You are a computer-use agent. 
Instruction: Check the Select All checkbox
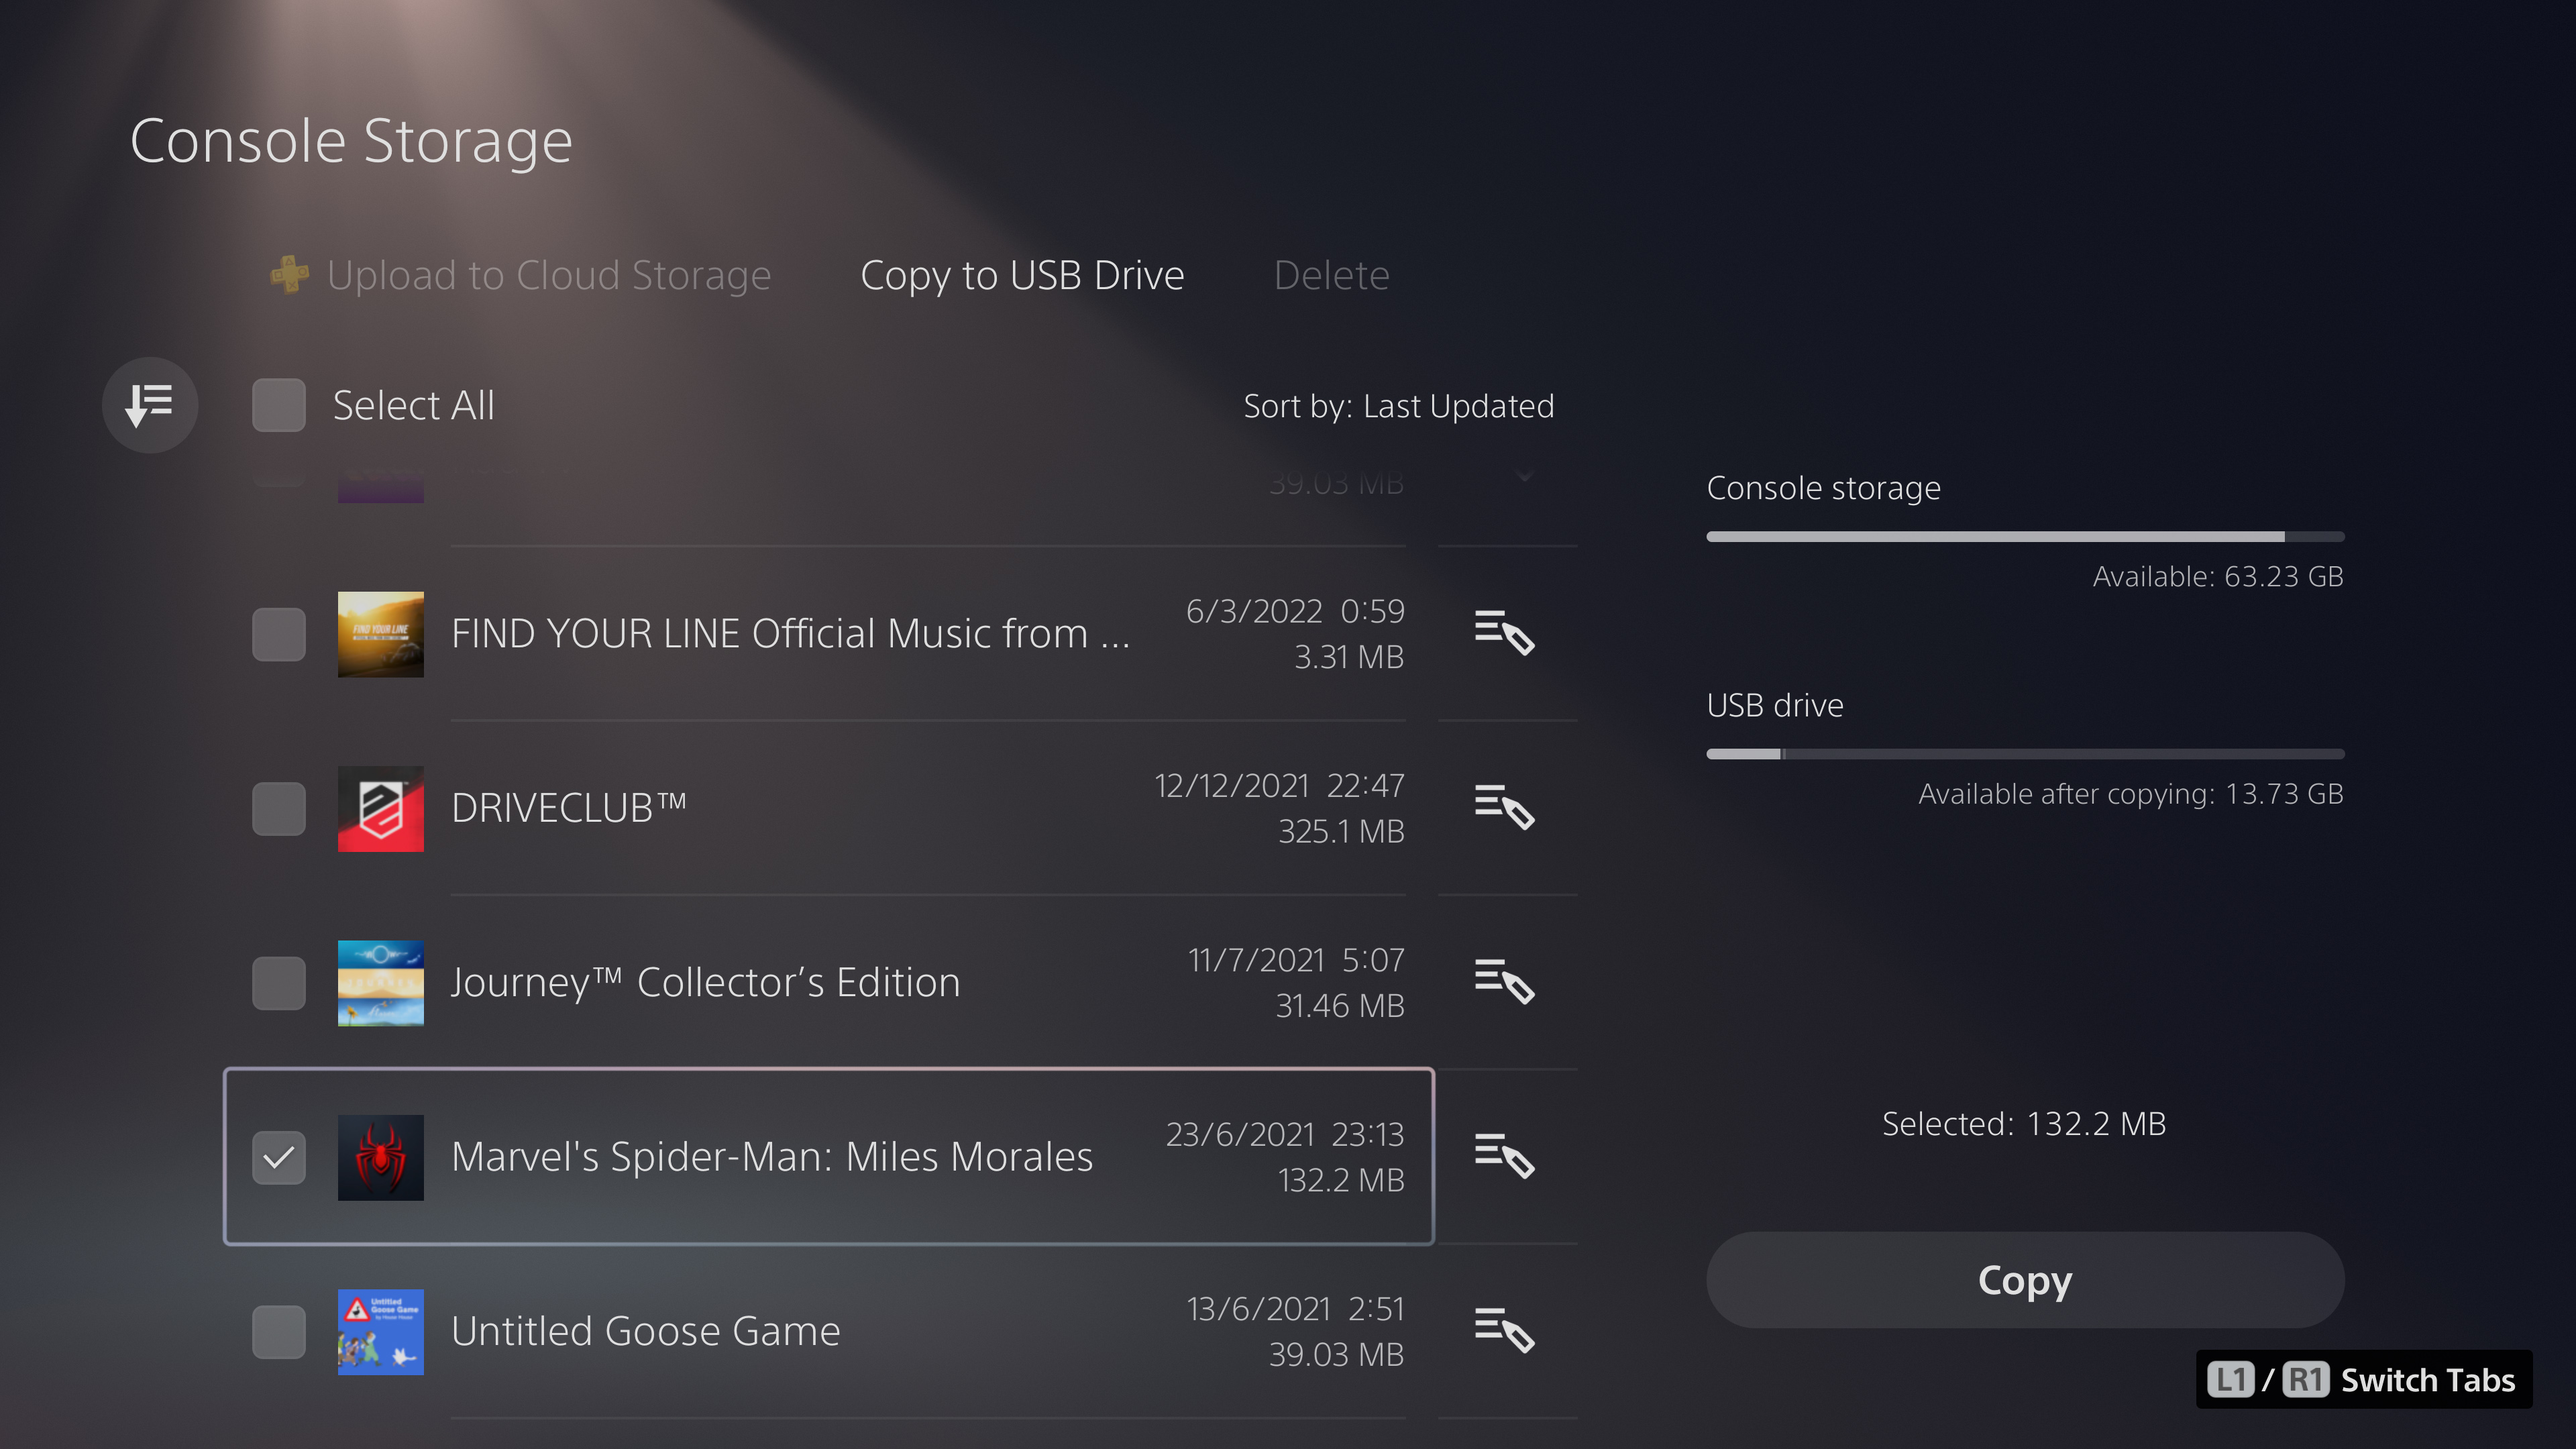coord(279,405)
